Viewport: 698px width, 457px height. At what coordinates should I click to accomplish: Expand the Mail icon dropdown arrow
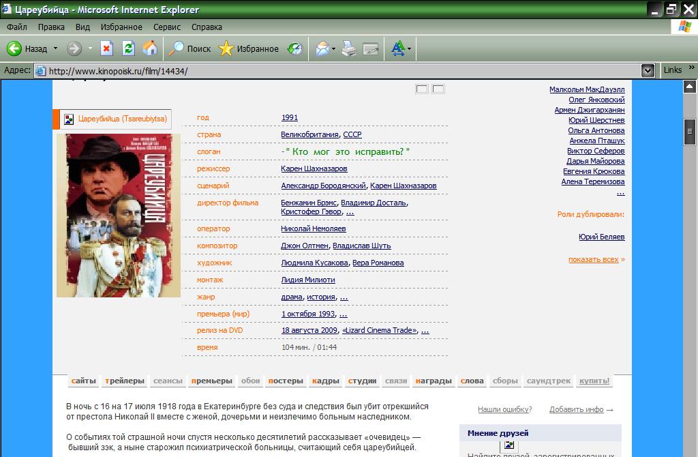tap(333, 49)
